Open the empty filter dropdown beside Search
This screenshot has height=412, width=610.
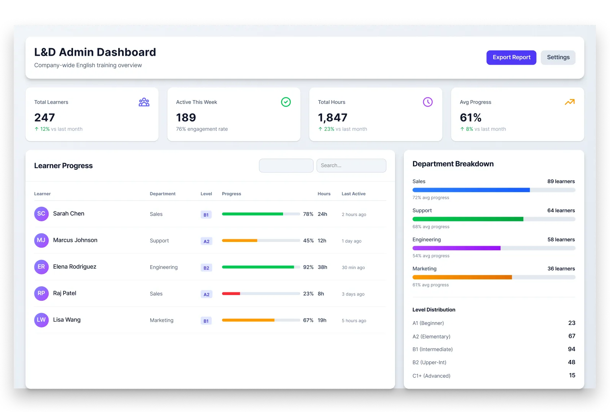click(286, 165)
